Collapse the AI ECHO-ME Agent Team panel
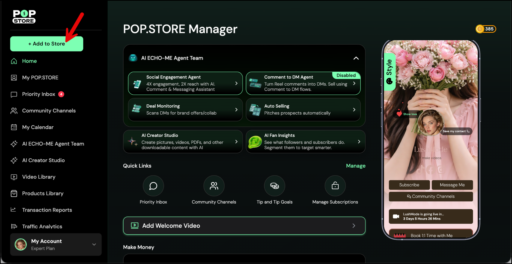Viewport: 512px width, 264px height. (x=356, y=58)
